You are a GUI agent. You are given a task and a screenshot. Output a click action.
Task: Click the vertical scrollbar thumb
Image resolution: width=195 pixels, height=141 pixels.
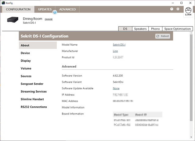point(191,77)
